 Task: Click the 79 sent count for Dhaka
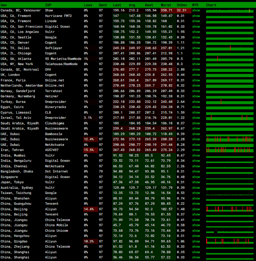[101, 171]
